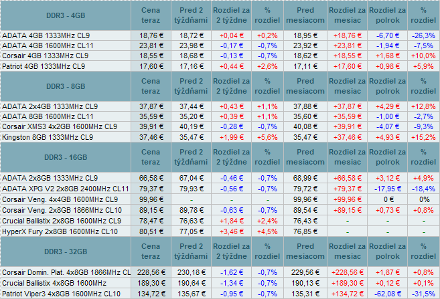Click 'ADATA 4GB 1600MHz CL11' product name
The width and height of the screenshot is (440, 299).
coord(48,45)
